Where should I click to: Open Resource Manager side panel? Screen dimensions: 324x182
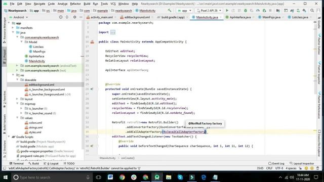(x=5, y=30)
